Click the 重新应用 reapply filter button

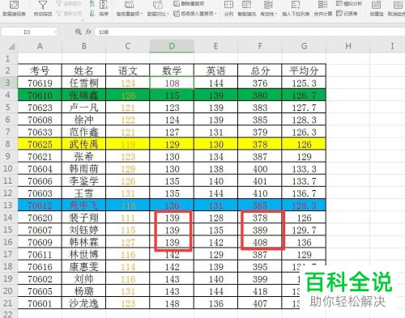69,14
